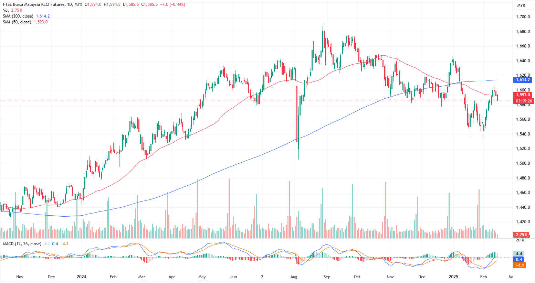Click the SMA (200, close) indicator legend
Screen dimensions: 535x283
click(18, 16)
